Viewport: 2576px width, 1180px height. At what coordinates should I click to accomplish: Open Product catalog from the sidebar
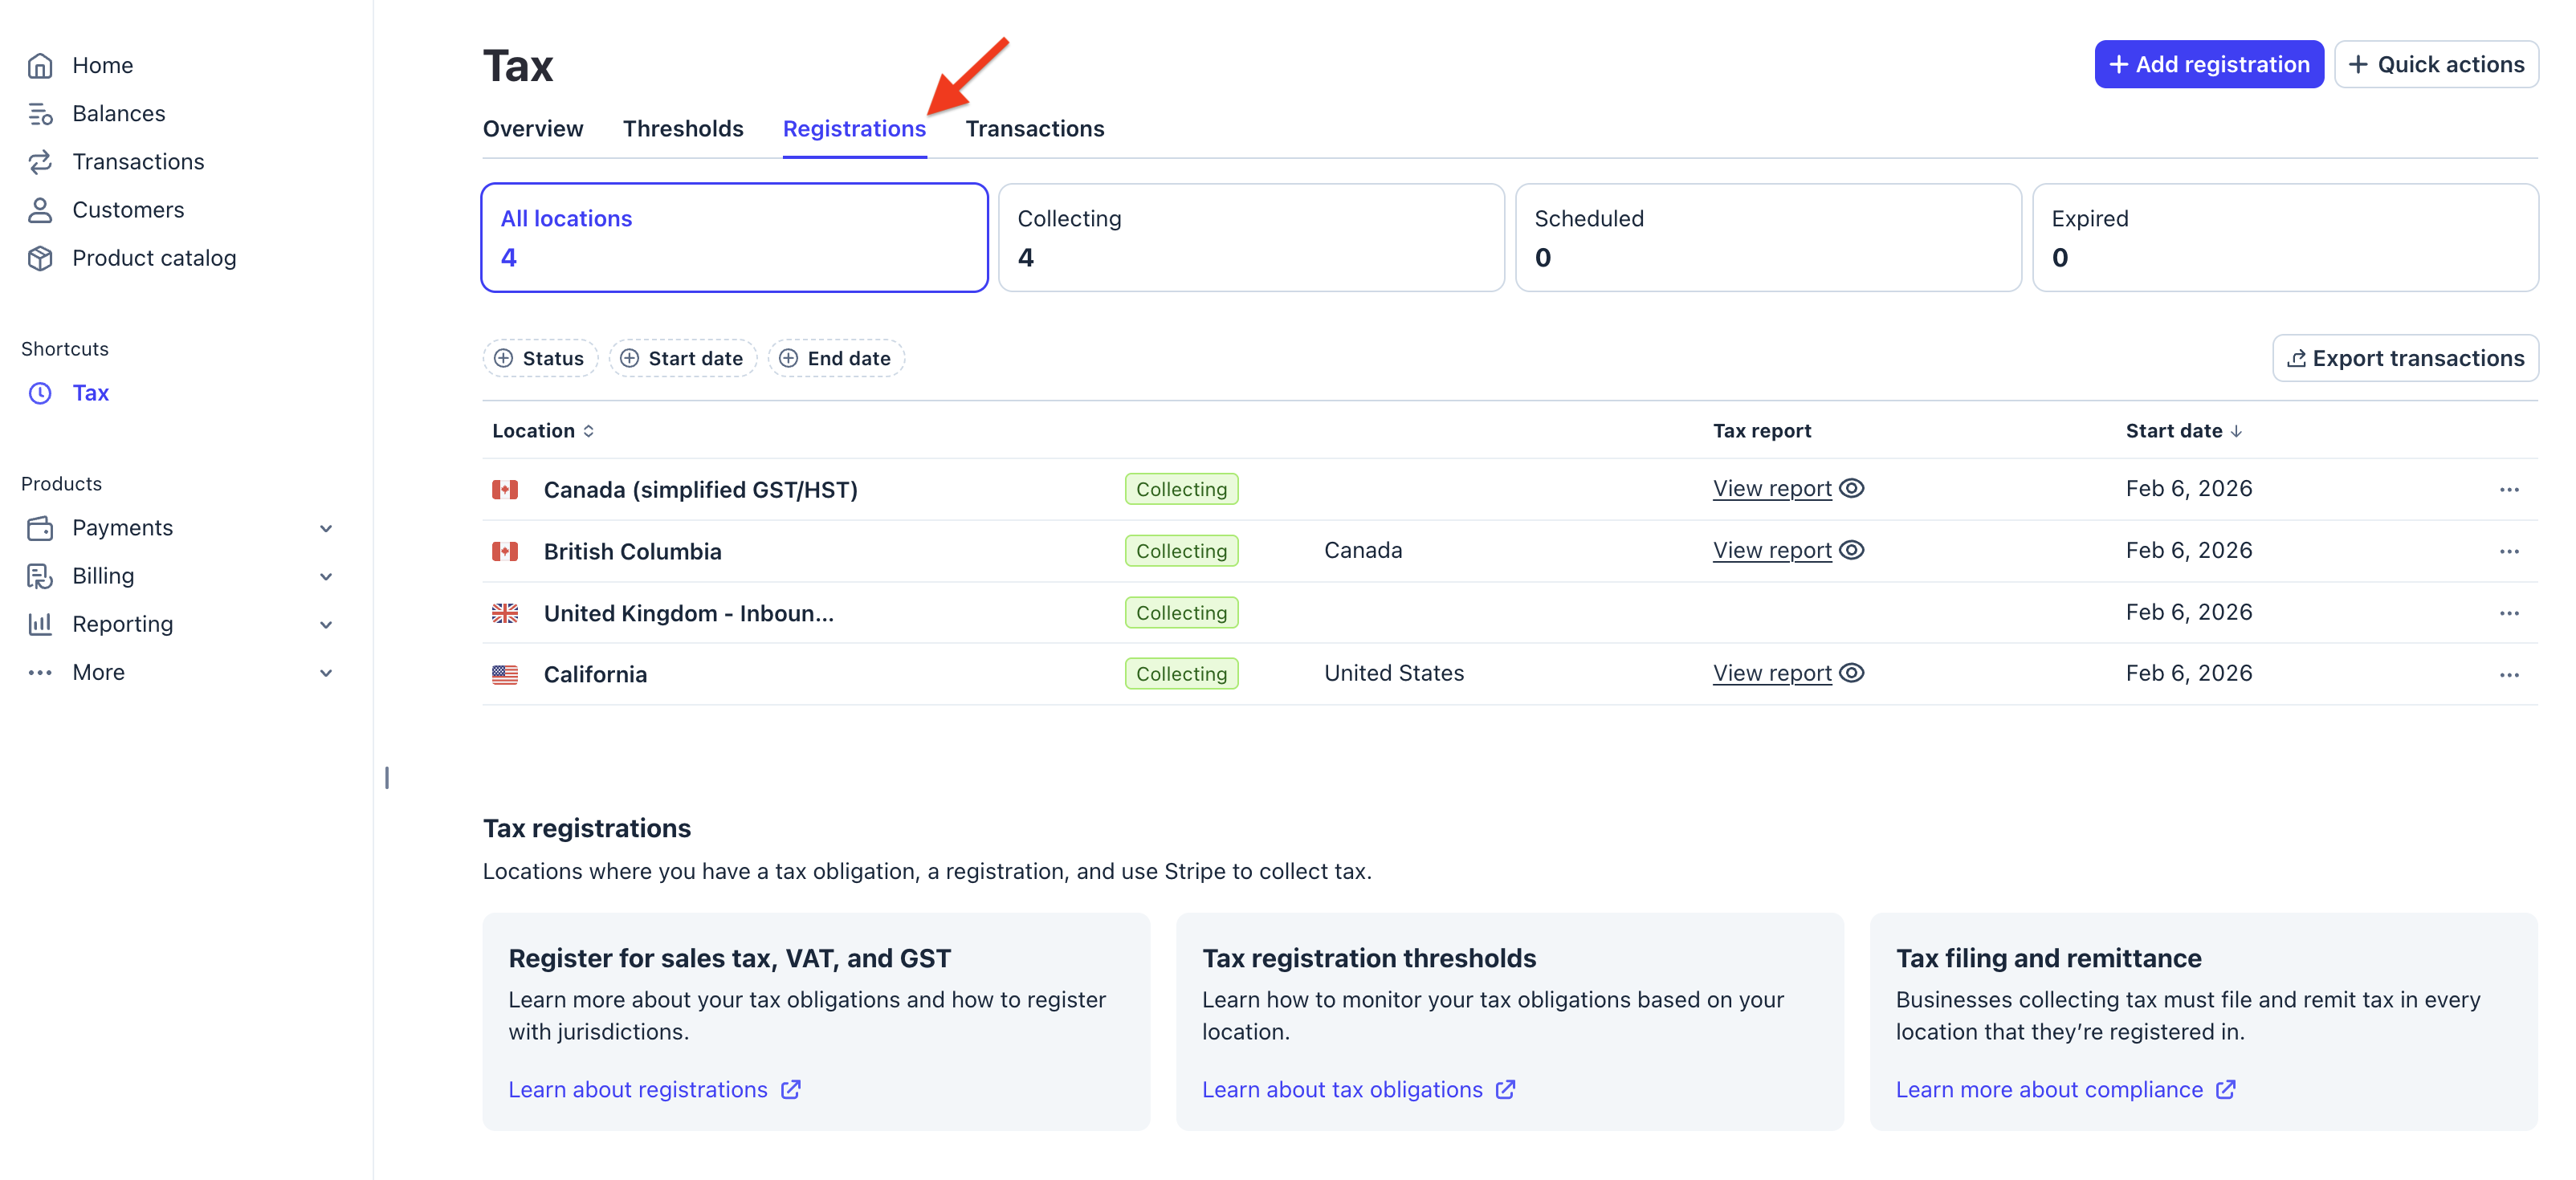click(40, 257)
